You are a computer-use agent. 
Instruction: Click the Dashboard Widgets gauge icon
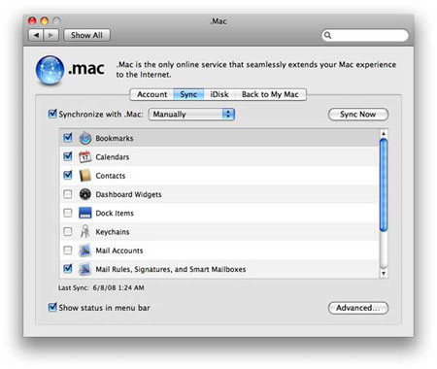click(85, 194)
